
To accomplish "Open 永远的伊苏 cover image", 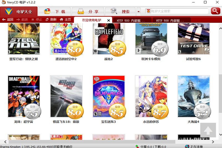I will 151,96.
